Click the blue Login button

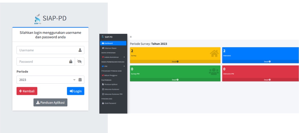click(76, 91)
